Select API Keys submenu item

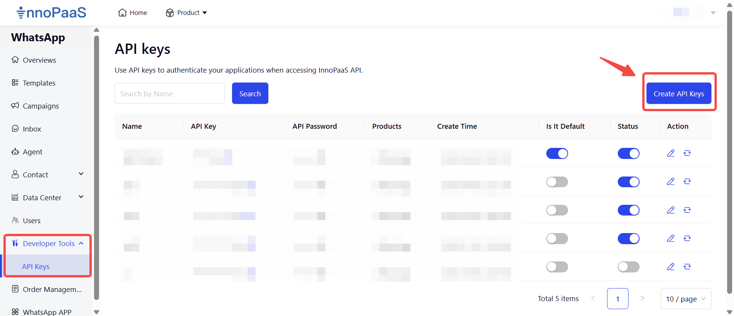point(36,266)
